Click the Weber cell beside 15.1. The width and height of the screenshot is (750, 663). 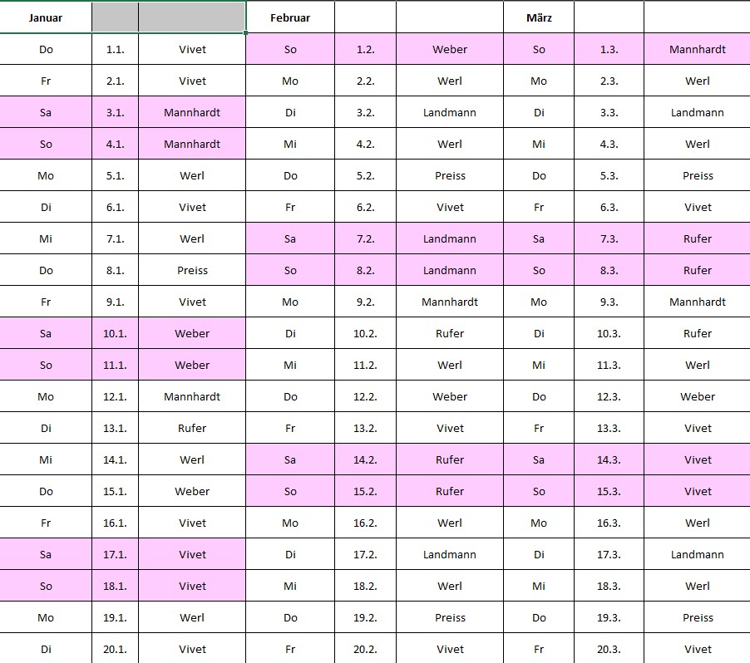(192, 491)
